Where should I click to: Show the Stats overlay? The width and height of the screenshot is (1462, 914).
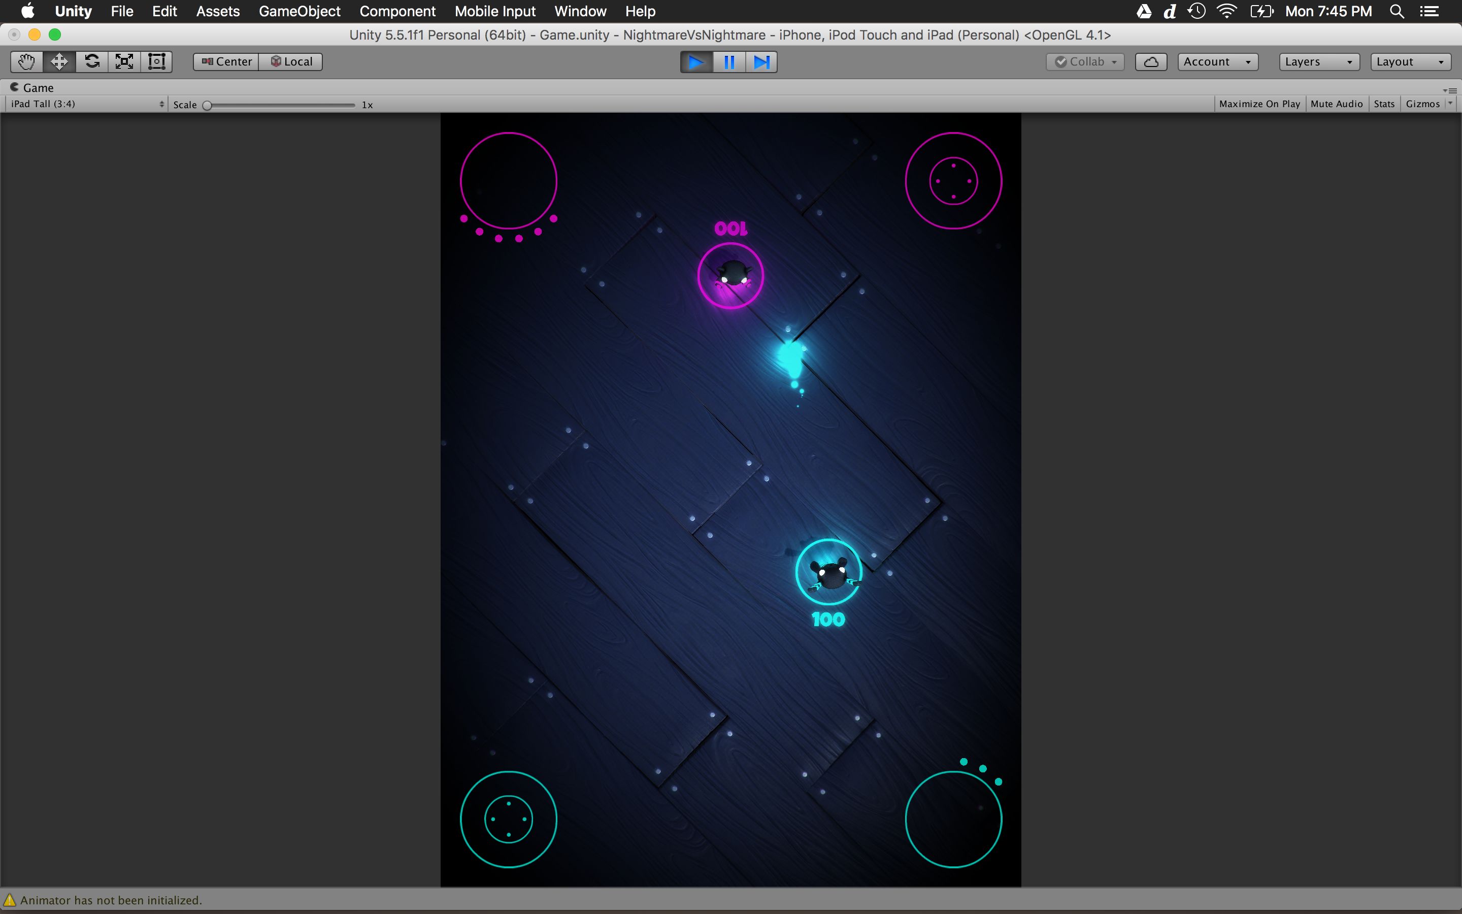point(1383,104)
